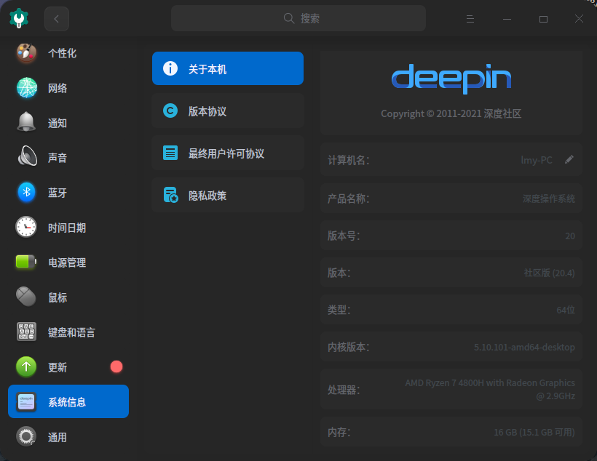Viewport: 597px width, 461px height.
Task: Click the 搜索 search field
Action: pos(298,18)
